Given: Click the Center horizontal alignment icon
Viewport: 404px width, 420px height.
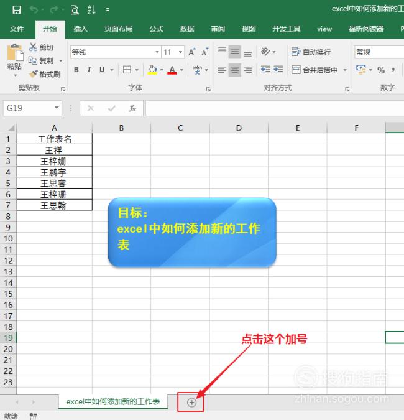Looking at the screenshot, I should click(235, 70).
